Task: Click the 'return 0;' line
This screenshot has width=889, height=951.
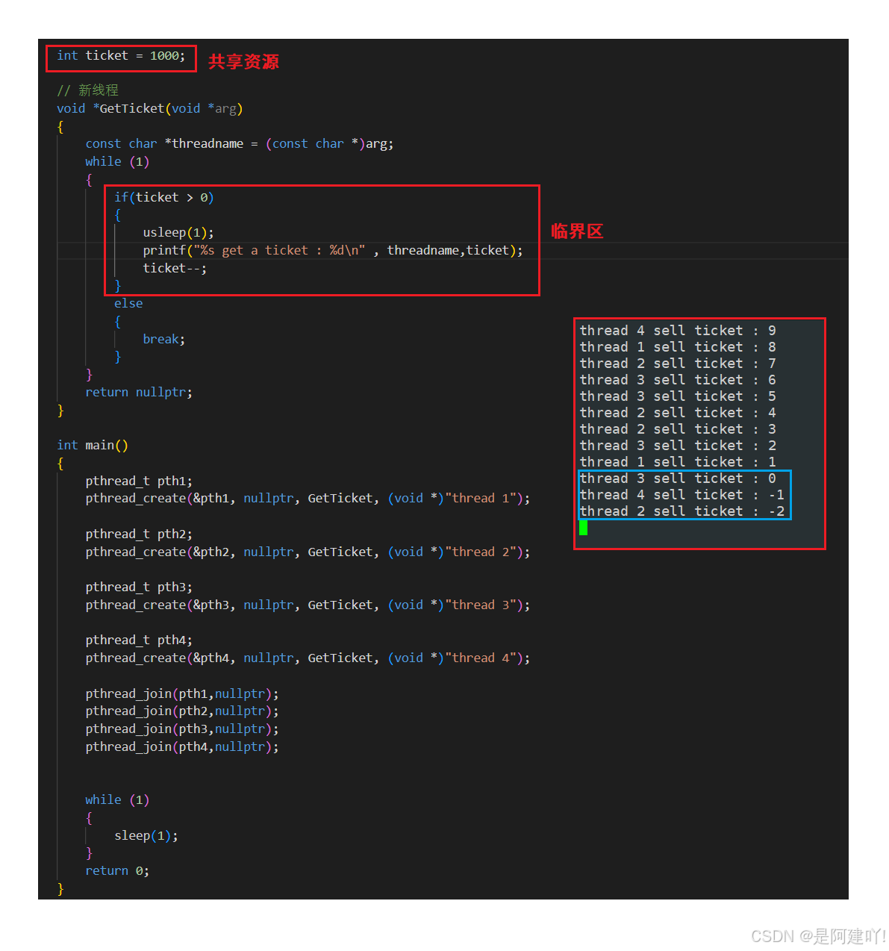Action: pyautogui.click(x=117, y=870)
